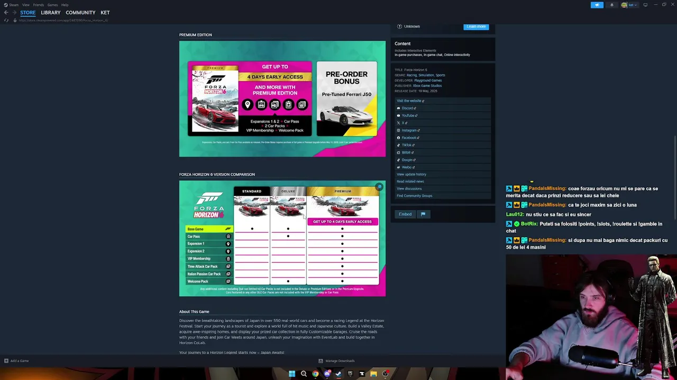Open the Steam menu
This screenshot has width=677, height=380.
click(14, 5)
